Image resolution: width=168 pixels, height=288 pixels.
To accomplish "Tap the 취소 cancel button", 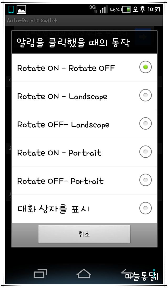I will (84, 234).
